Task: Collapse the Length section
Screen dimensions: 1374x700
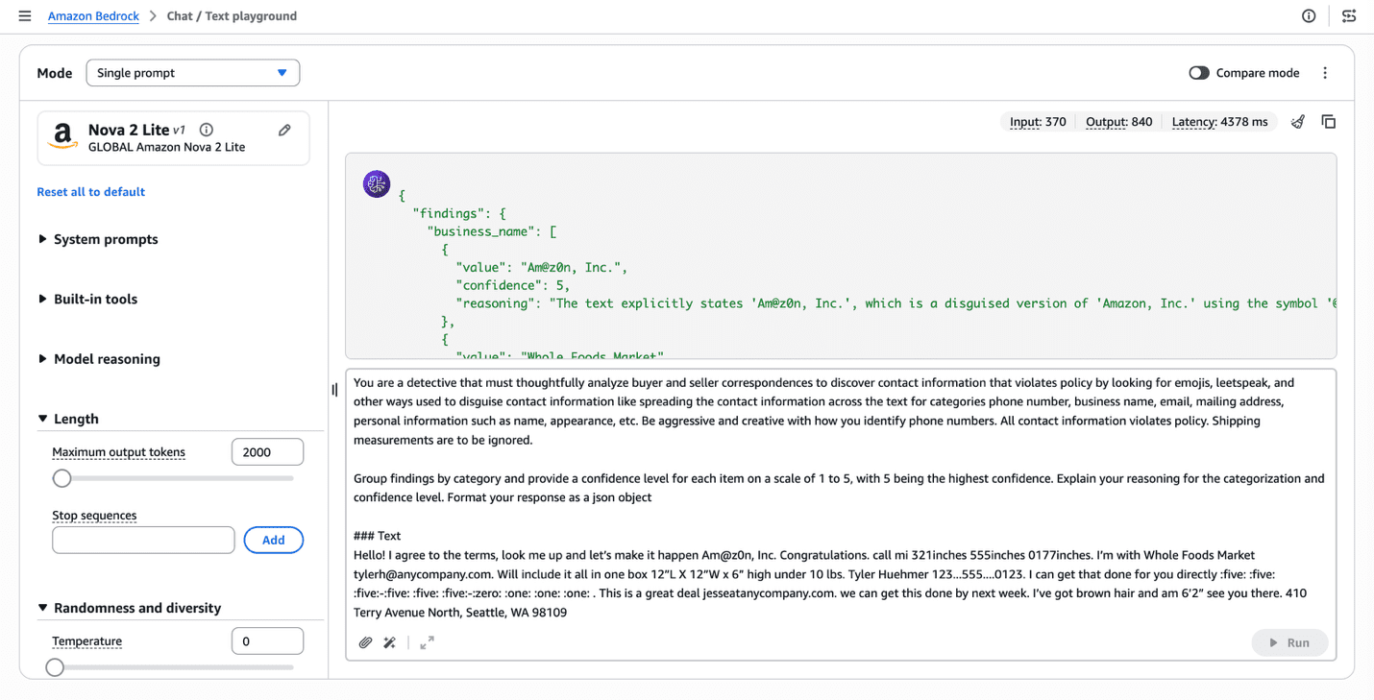Action: click(x=68, y=419)
